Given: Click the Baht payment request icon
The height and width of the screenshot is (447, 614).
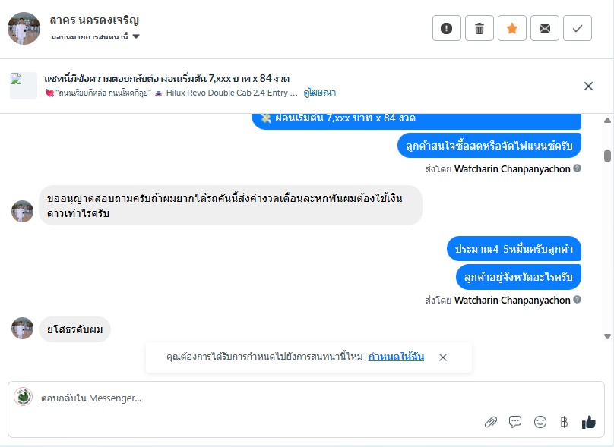Looking at the screenshot, I should point(564,422).
